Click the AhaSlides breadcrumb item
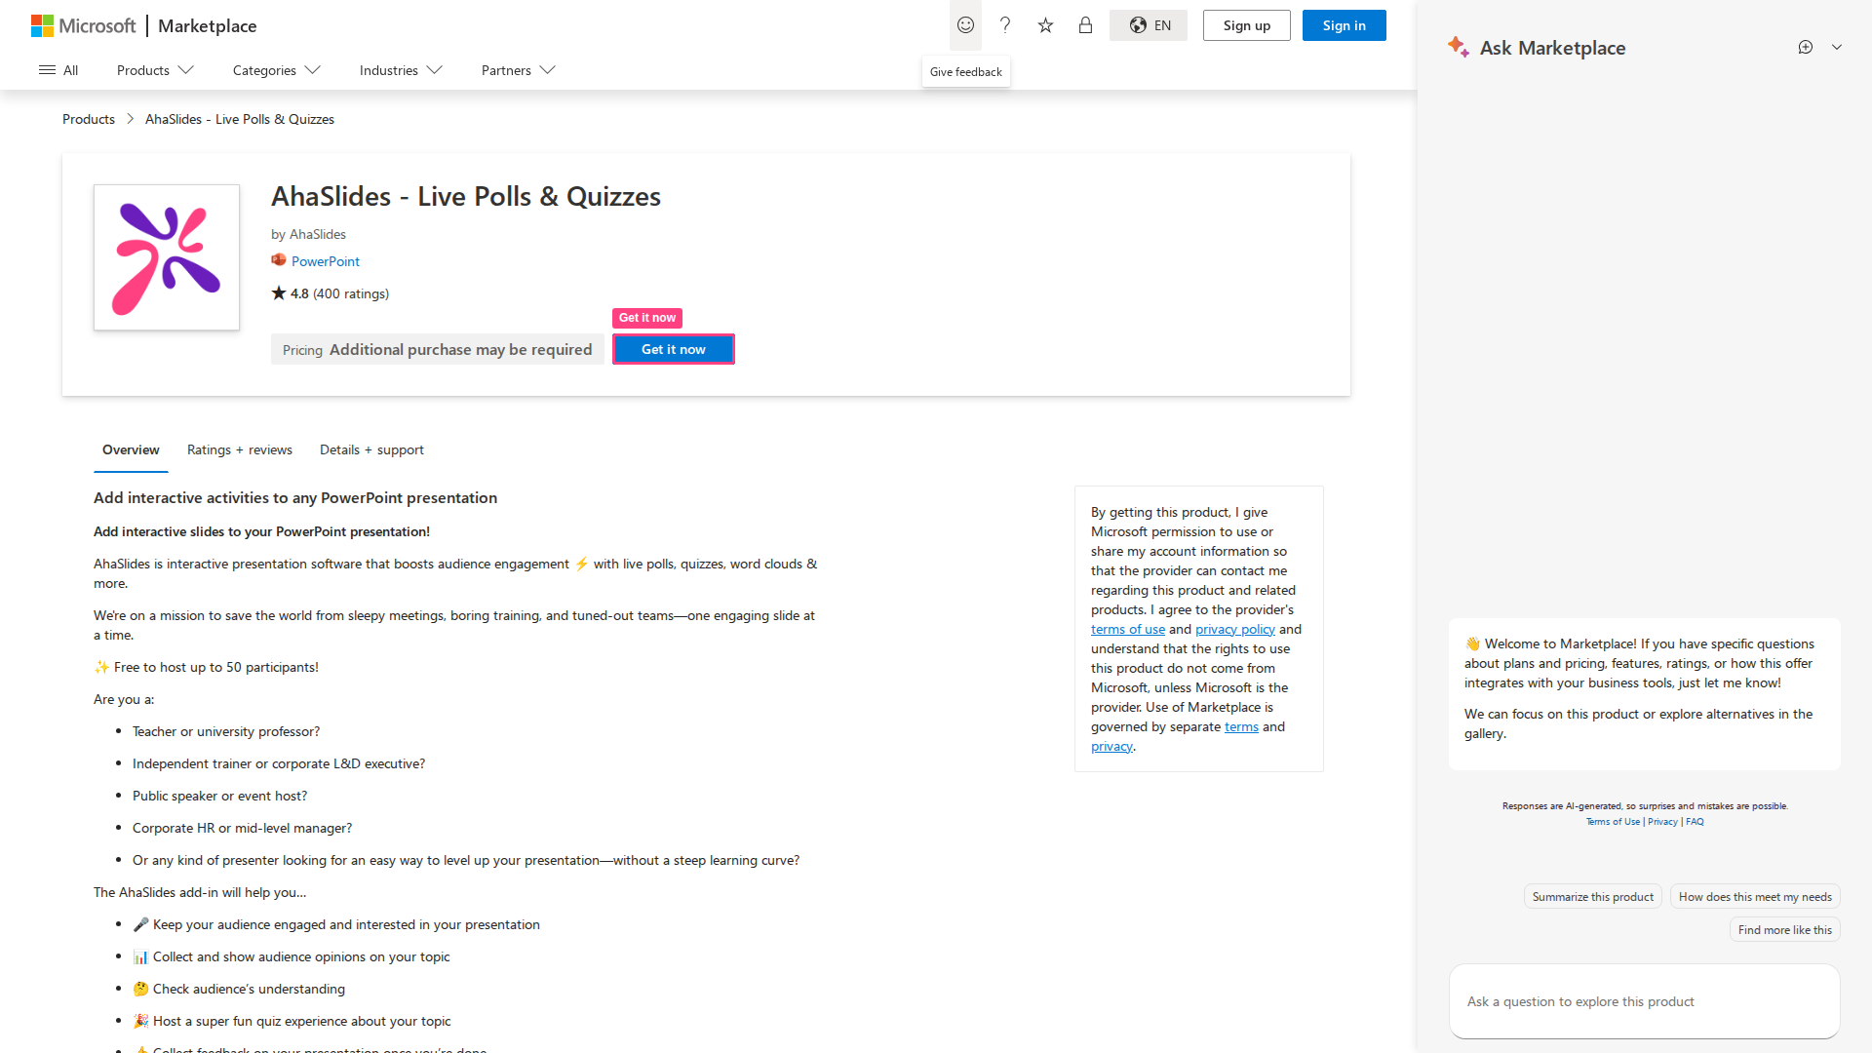Viewport: 1872px width, 1053px height. tap(240, 119)
